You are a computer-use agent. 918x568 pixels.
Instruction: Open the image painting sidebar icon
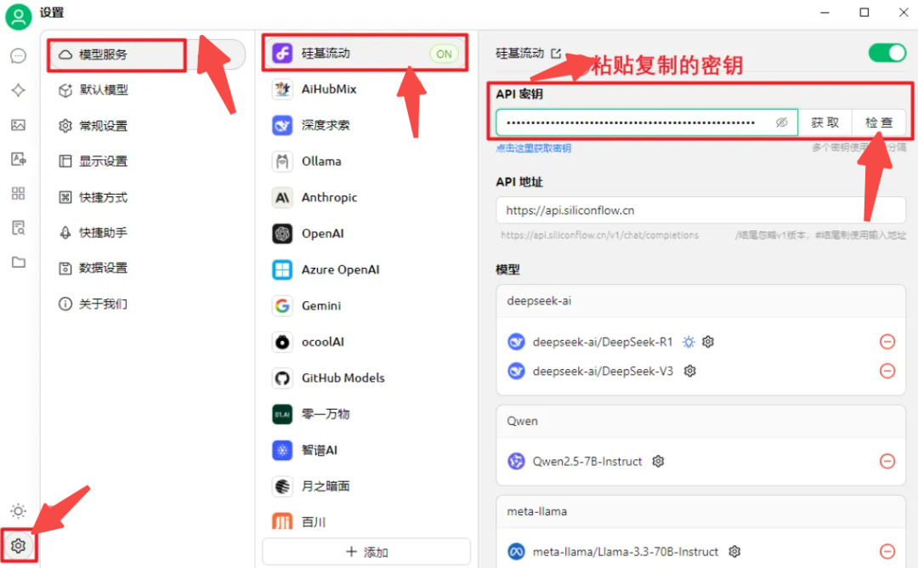click(x=18, y=125)
